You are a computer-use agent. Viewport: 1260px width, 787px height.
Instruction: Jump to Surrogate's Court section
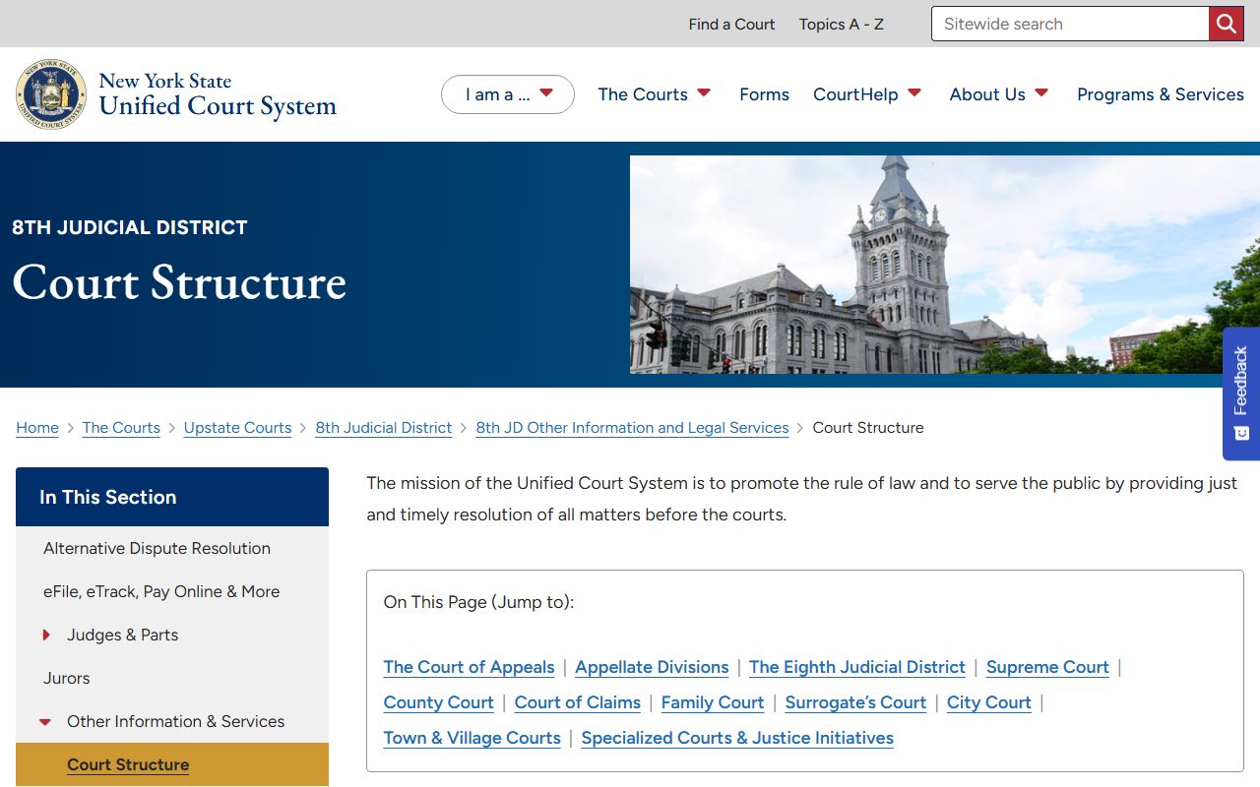[x=855, y=702]
